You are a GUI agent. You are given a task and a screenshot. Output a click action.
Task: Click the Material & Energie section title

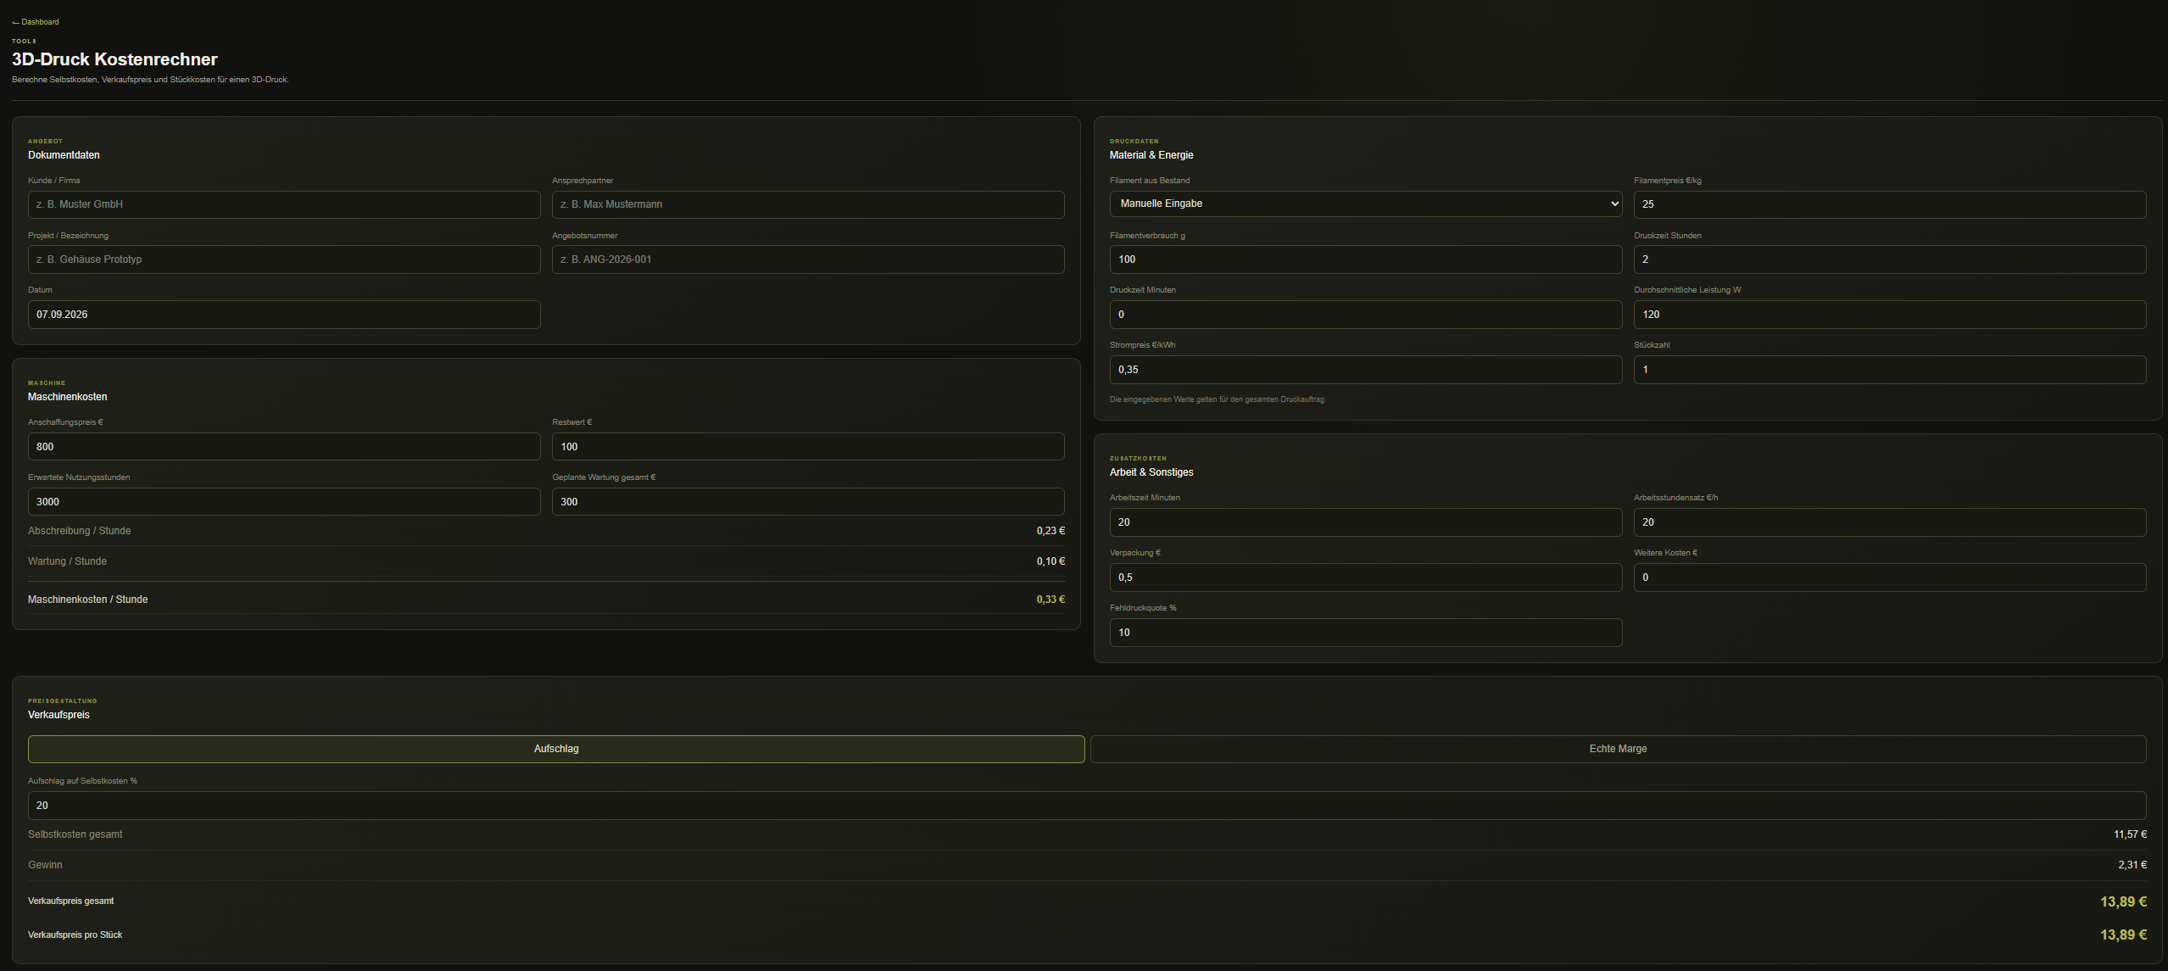click(x=1151, y=155)
